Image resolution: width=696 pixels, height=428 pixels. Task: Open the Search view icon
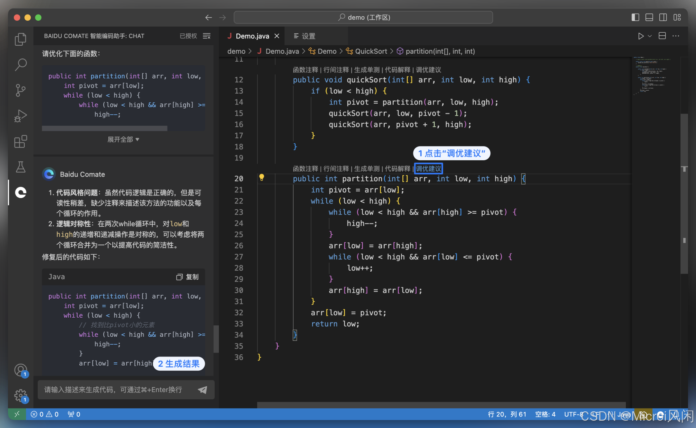tap(21, 65)
